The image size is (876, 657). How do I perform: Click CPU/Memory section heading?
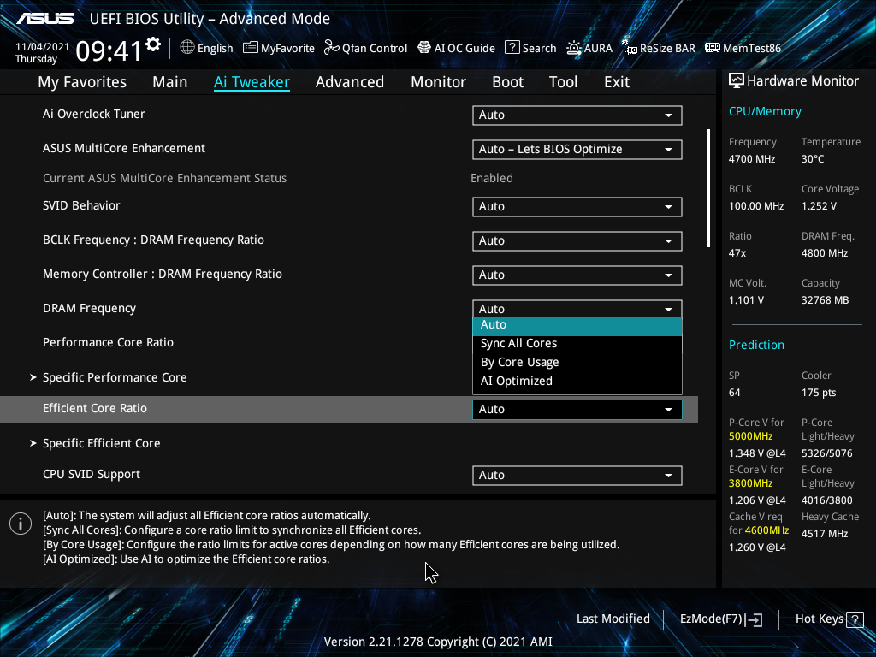[x=765, y=112]
